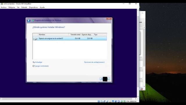Click the VM vertical scrollbar up arrow

point(138,10)
